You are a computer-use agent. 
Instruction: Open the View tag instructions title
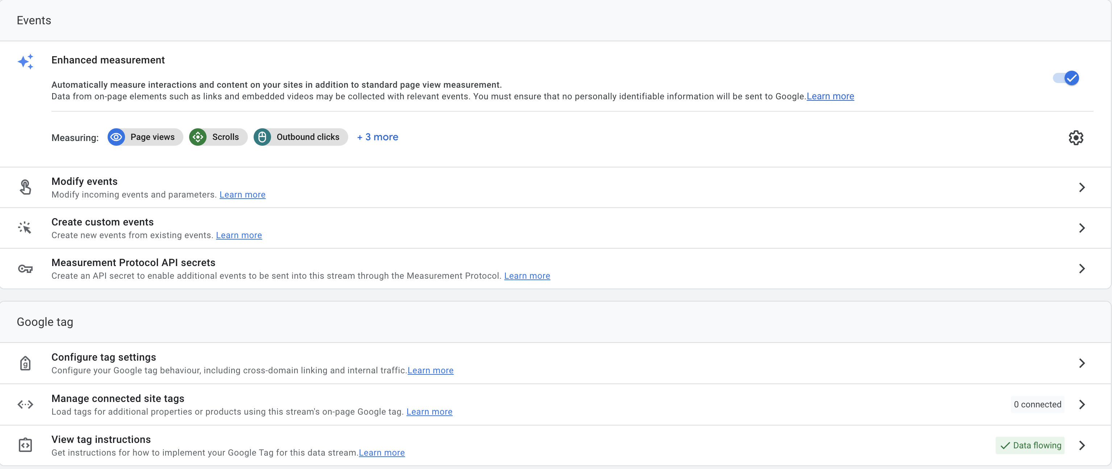click(x=101, y=440)
